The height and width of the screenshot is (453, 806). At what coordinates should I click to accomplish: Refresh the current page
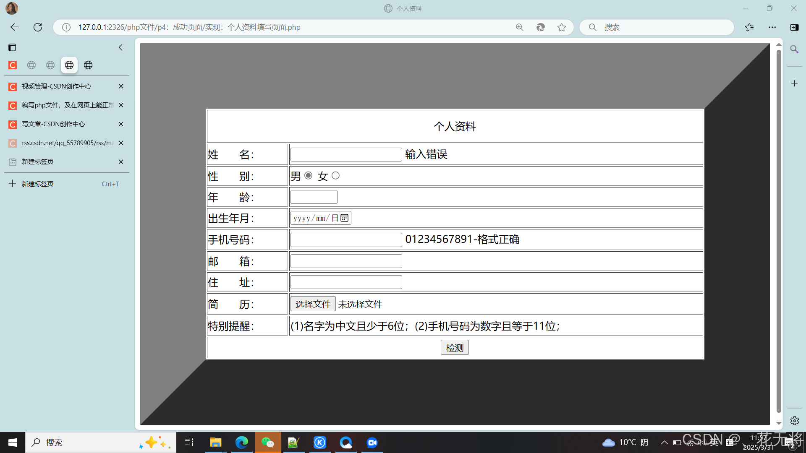(x=37, y=27)
